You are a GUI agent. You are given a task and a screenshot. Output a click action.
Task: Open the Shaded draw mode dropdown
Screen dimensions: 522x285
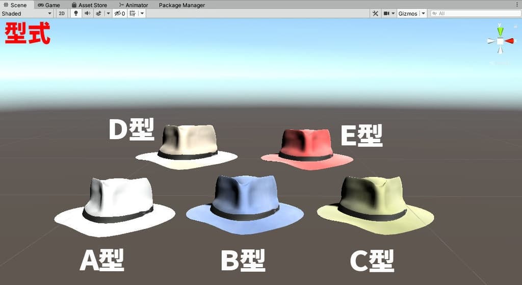pyautogui.click(x=27, y=13)
